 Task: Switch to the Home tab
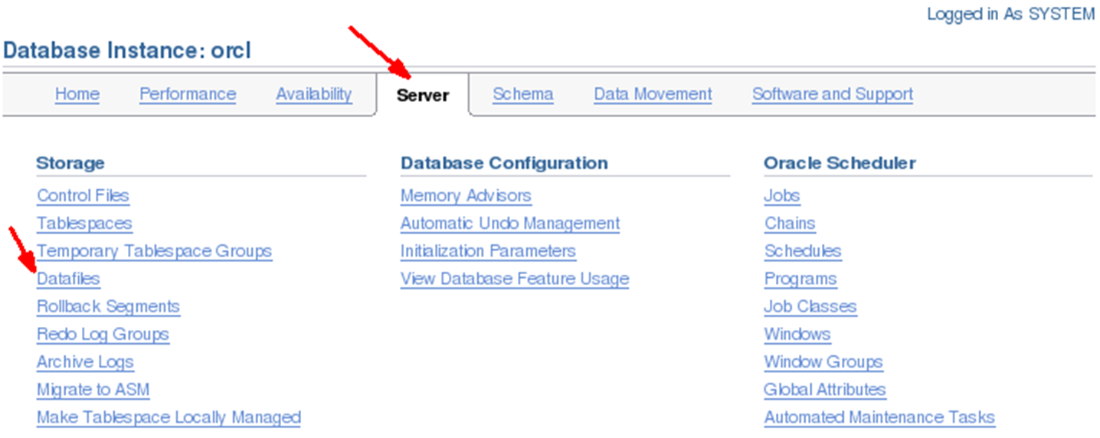(77, 94)
